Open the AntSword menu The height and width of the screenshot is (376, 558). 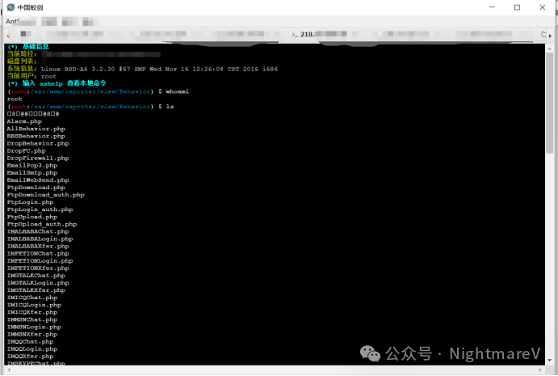13,22
